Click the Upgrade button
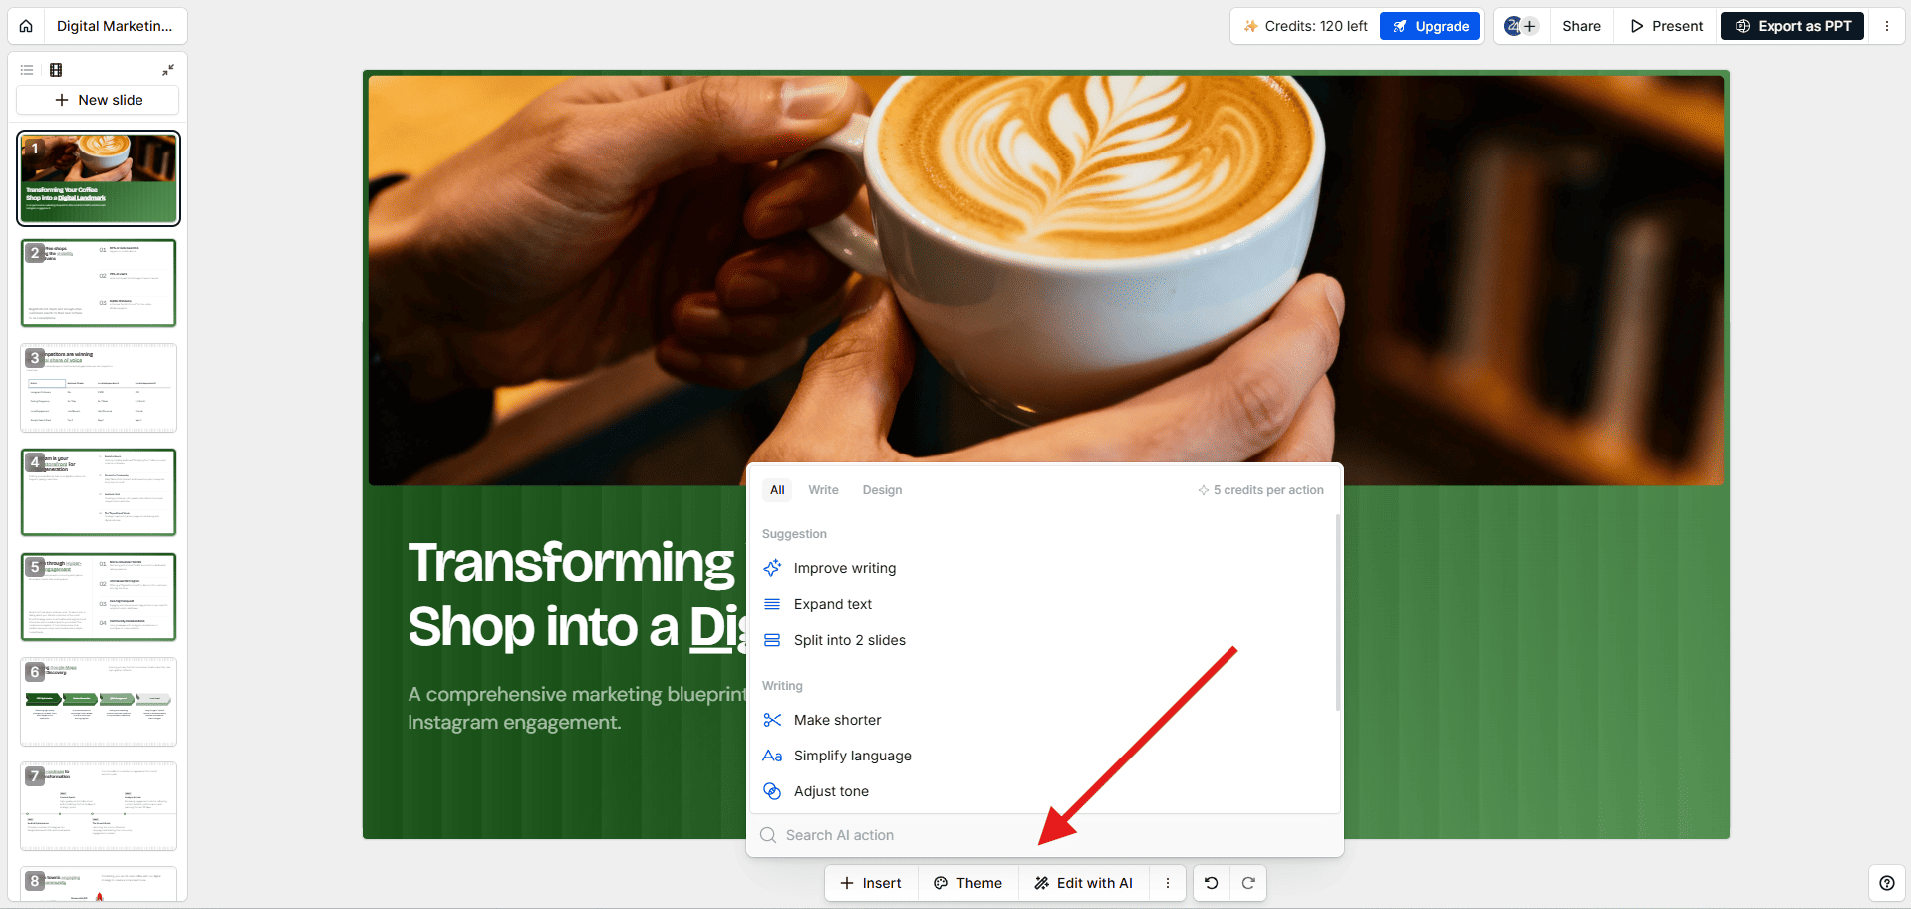1911x909 pixels. [1430, 26]
